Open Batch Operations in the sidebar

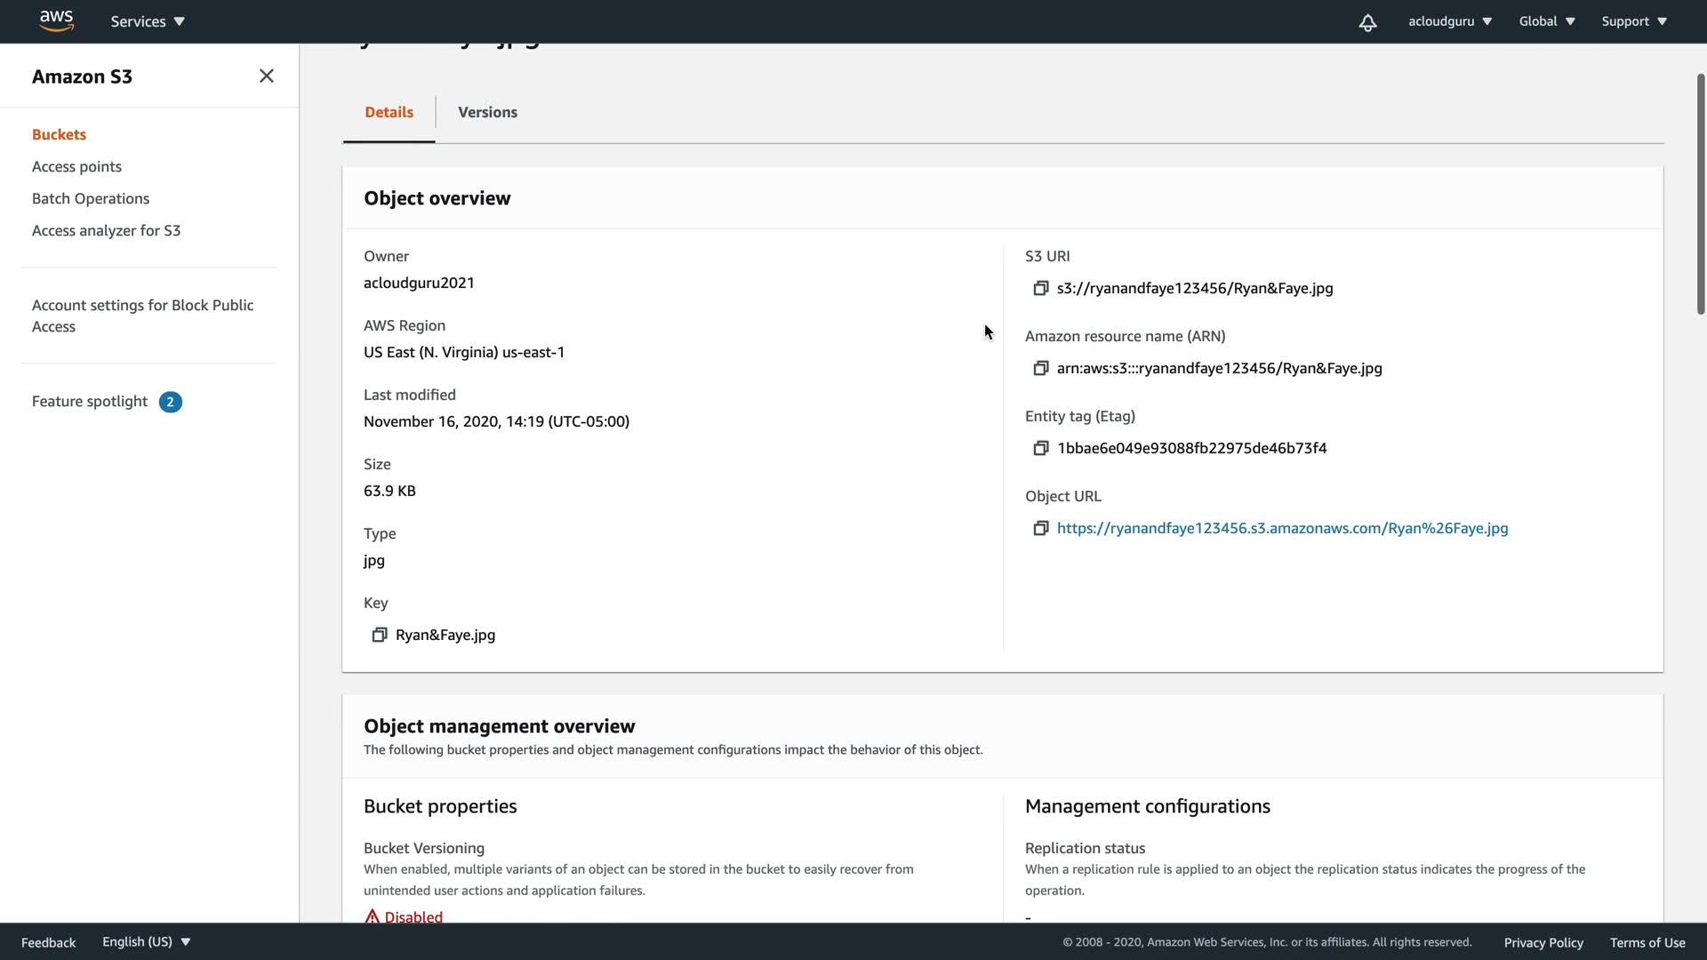(x=91, y=198)
